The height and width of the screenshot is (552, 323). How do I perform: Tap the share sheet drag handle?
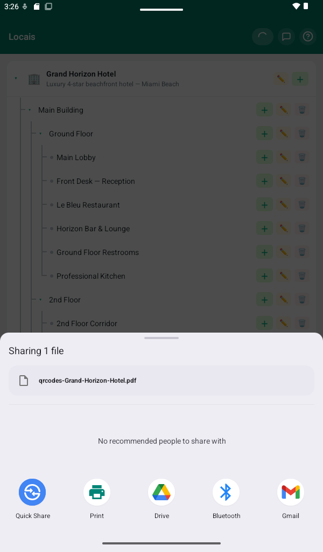[161, 338]
